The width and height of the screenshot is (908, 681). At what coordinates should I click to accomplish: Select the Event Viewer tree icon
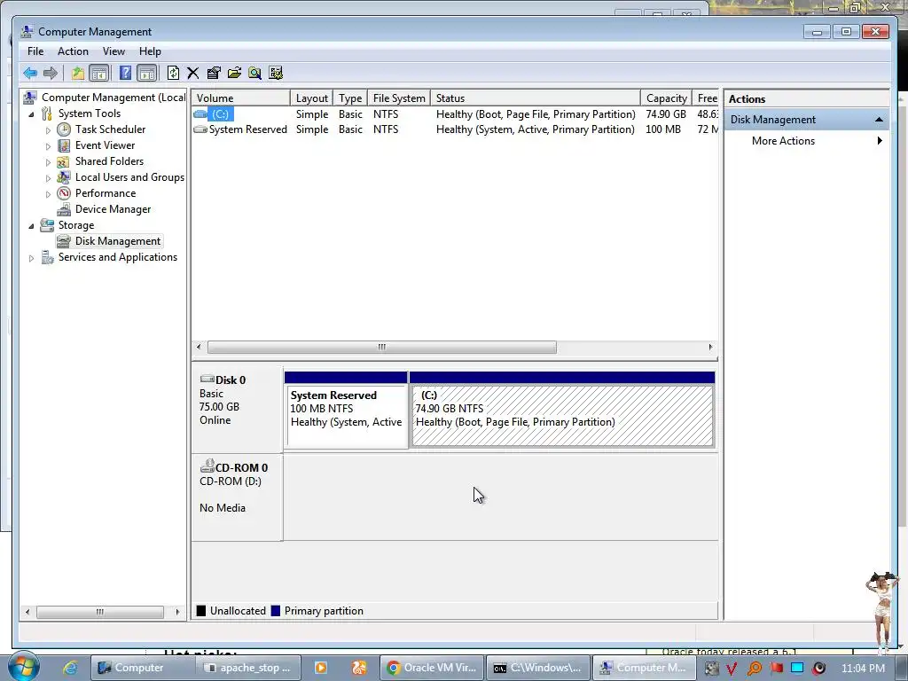click(x=64, y=145)
